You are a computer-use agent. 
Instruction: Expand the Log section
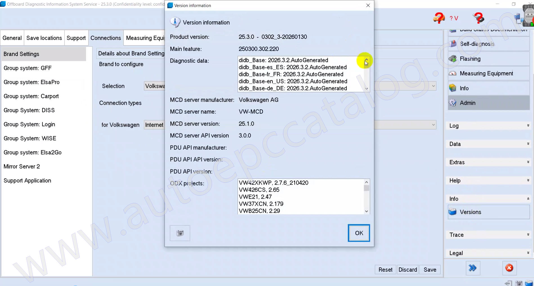pyautogui.click(x=488, y=126)
